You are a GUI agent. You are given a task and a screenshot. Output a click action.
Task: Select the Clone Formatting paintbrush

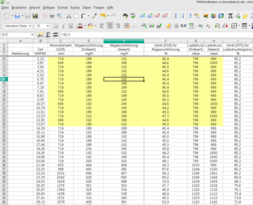point(94,16)
